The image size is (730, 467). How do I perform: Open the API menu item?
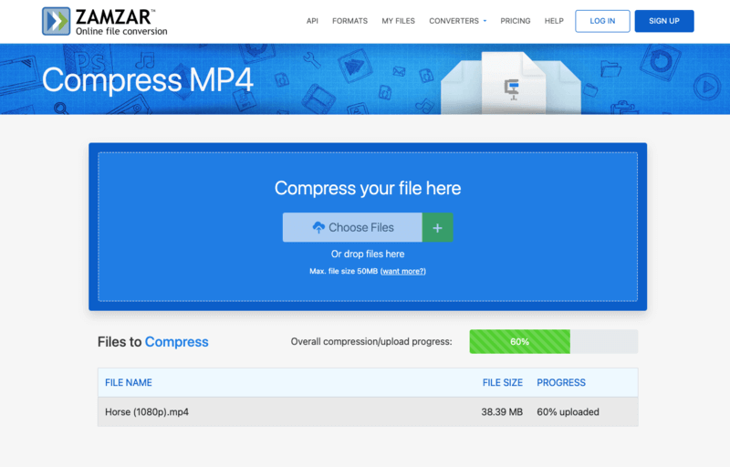click(x=312, y=21)
